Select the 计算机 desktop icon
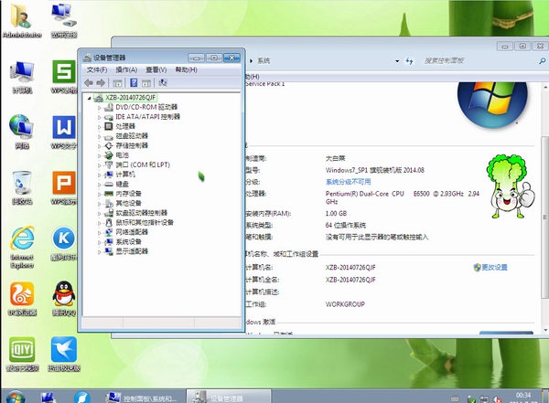Screen dimensions: 549x403 point(22,77)
